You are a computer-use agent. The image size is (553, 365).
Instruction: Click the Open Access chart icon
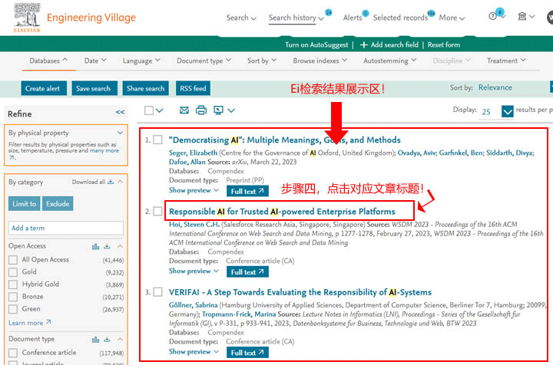click(96, 246)
